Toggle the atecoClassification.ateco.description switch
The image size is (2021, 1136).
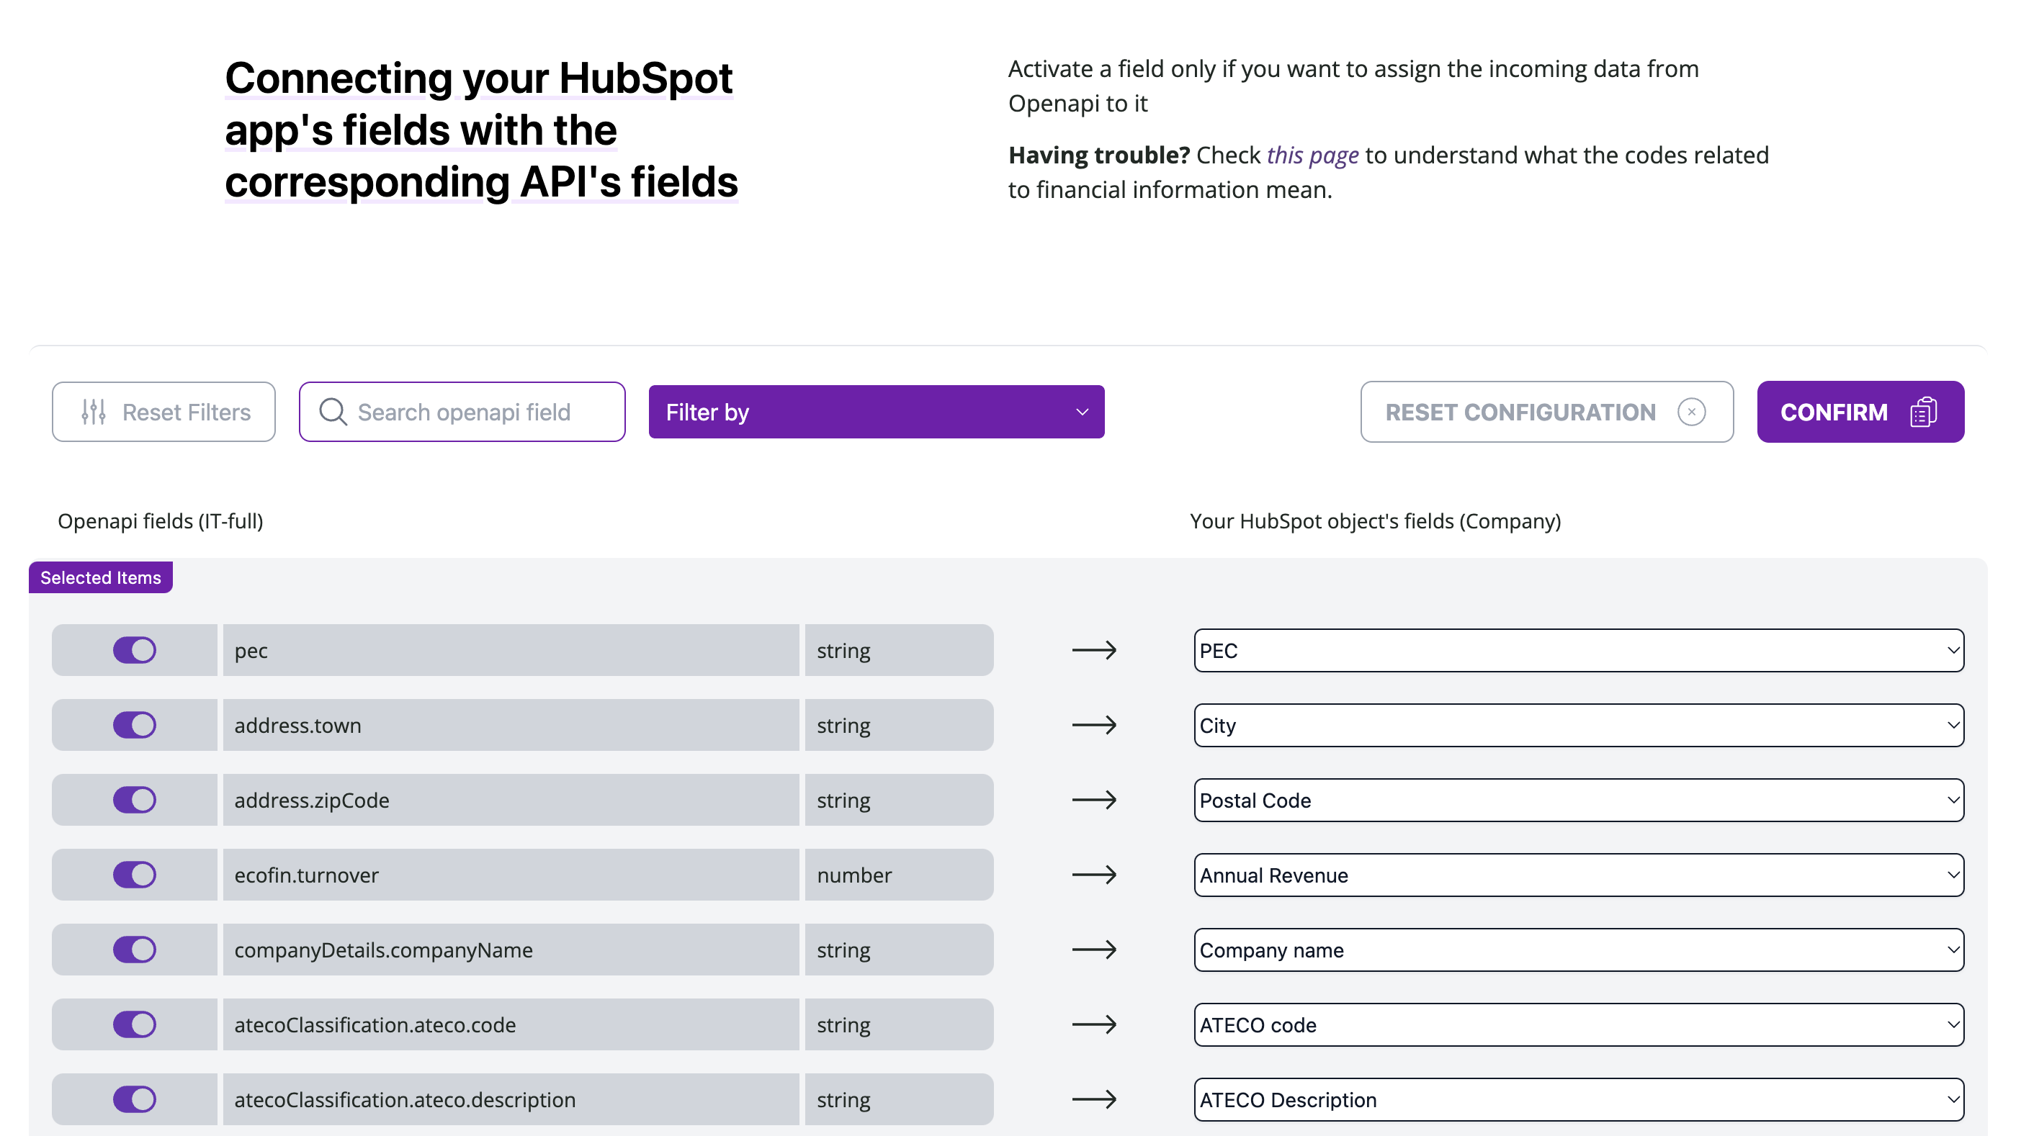(x=134, y=1099)
